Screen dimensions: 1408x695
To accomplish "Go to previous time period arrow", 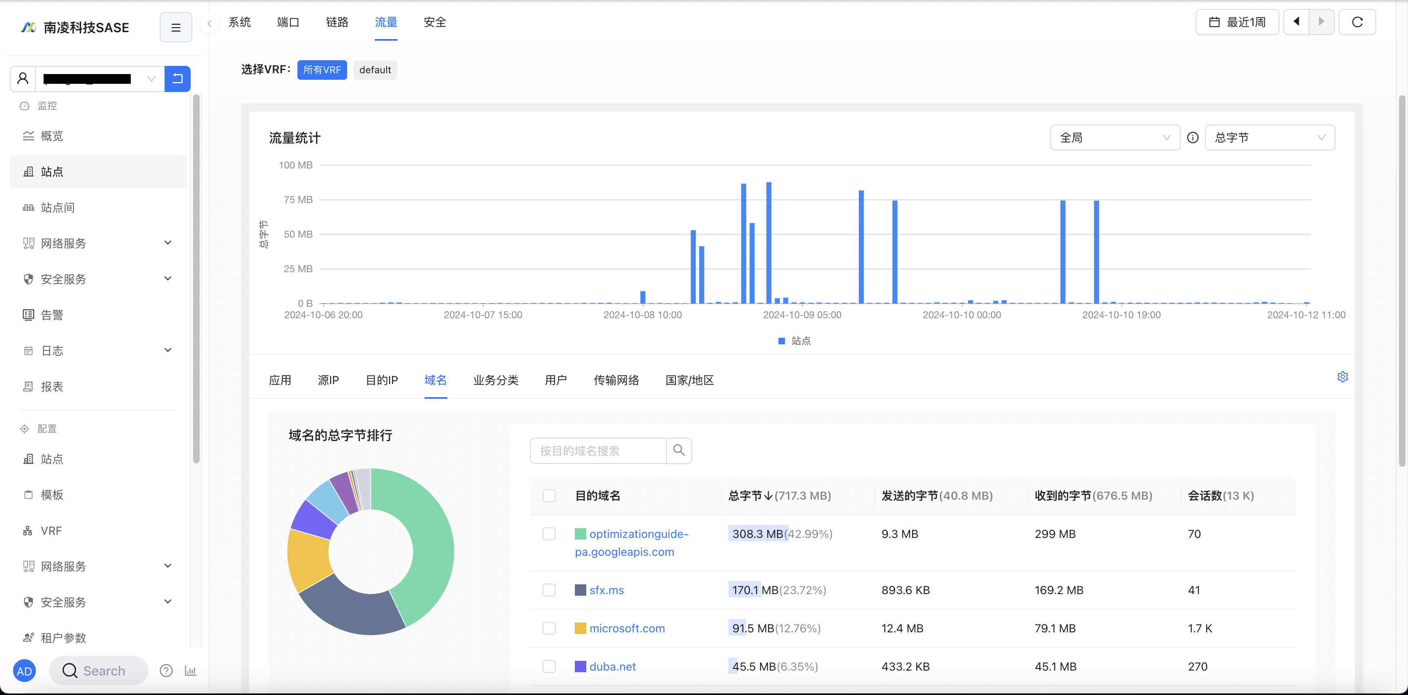I will tap(1296, 22).
